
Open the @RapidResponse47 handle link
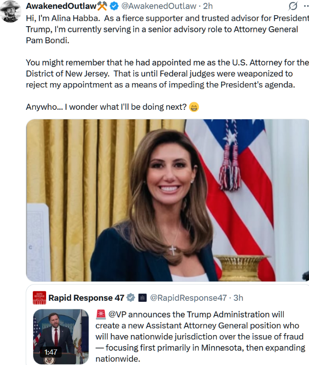[188, 298]
